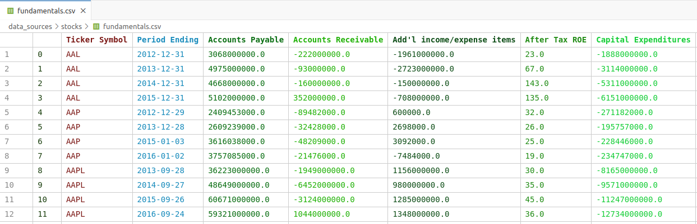
Task: Click the file icon in the breadcrumb path
Action: pyautogui.click(x=96, y=26)
